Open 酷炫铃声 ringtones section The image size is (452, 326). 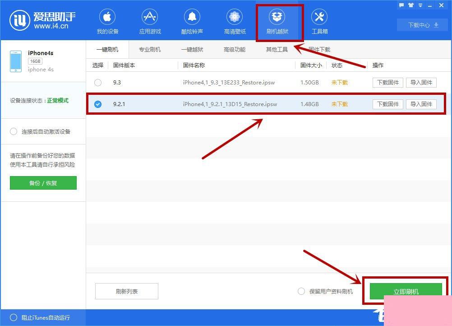tap(192, 22)
